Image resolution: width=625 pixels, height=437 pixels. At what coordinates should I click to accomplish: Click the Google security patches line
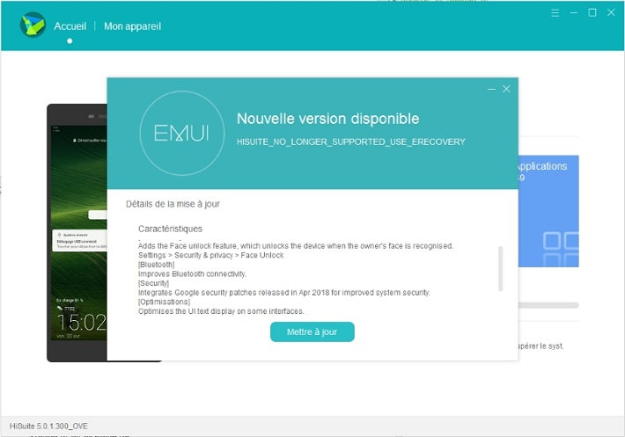coord(283,293)
